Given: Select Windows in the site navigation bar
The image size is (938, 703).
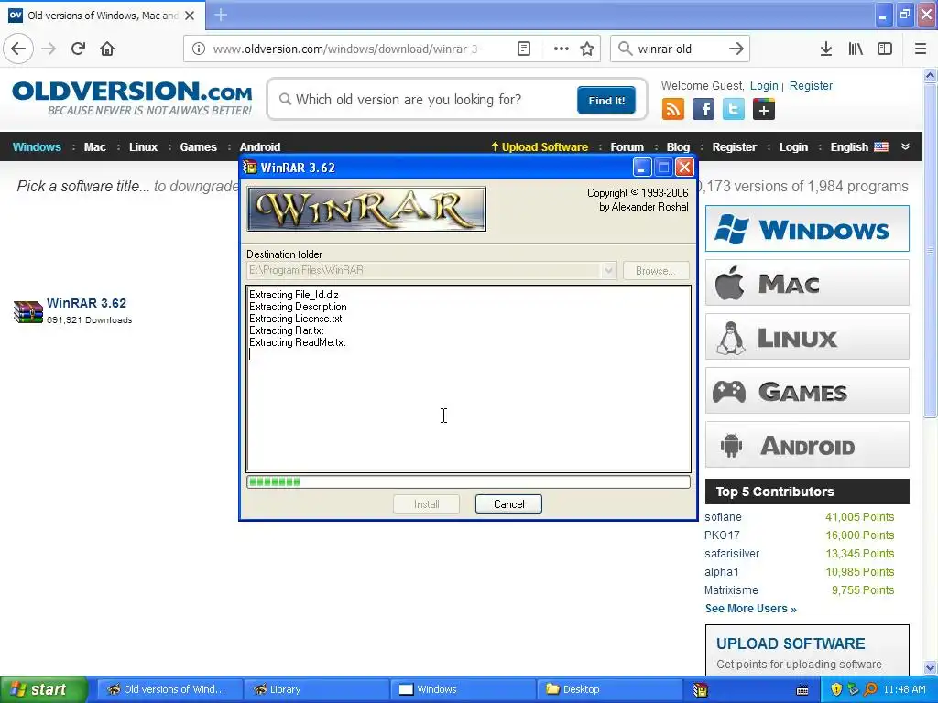Looking at the screenshot, I should coord(37,147).
